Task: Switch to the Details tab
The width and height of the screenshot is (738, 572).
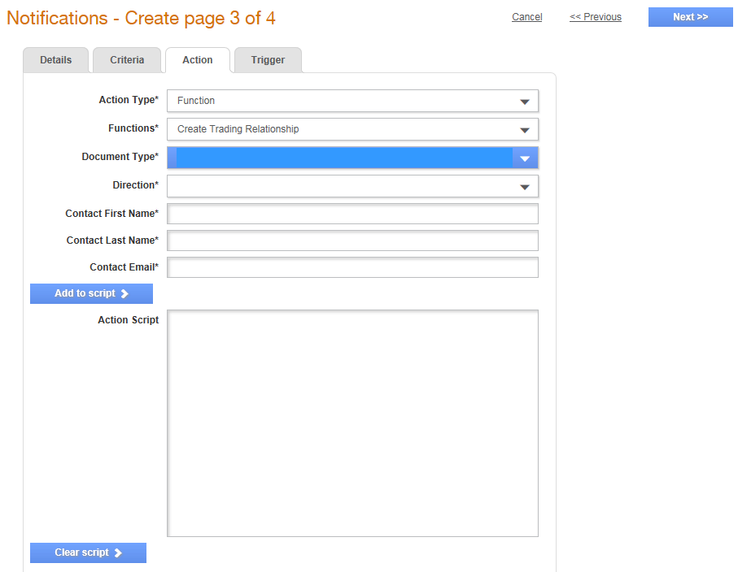Action: (x=55, y=60)
